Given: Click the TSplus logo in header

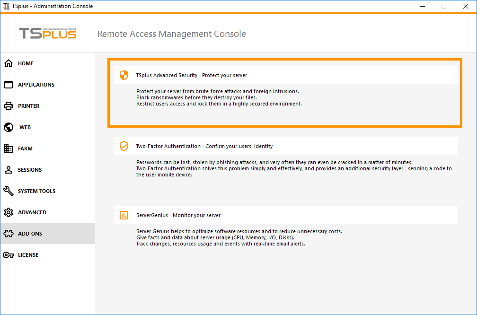Looking at the screenshot, I should tap(47, 34).
